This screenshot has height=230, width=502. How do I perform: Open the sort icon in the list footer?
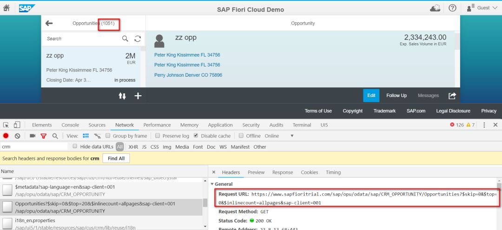pos(122,96)
